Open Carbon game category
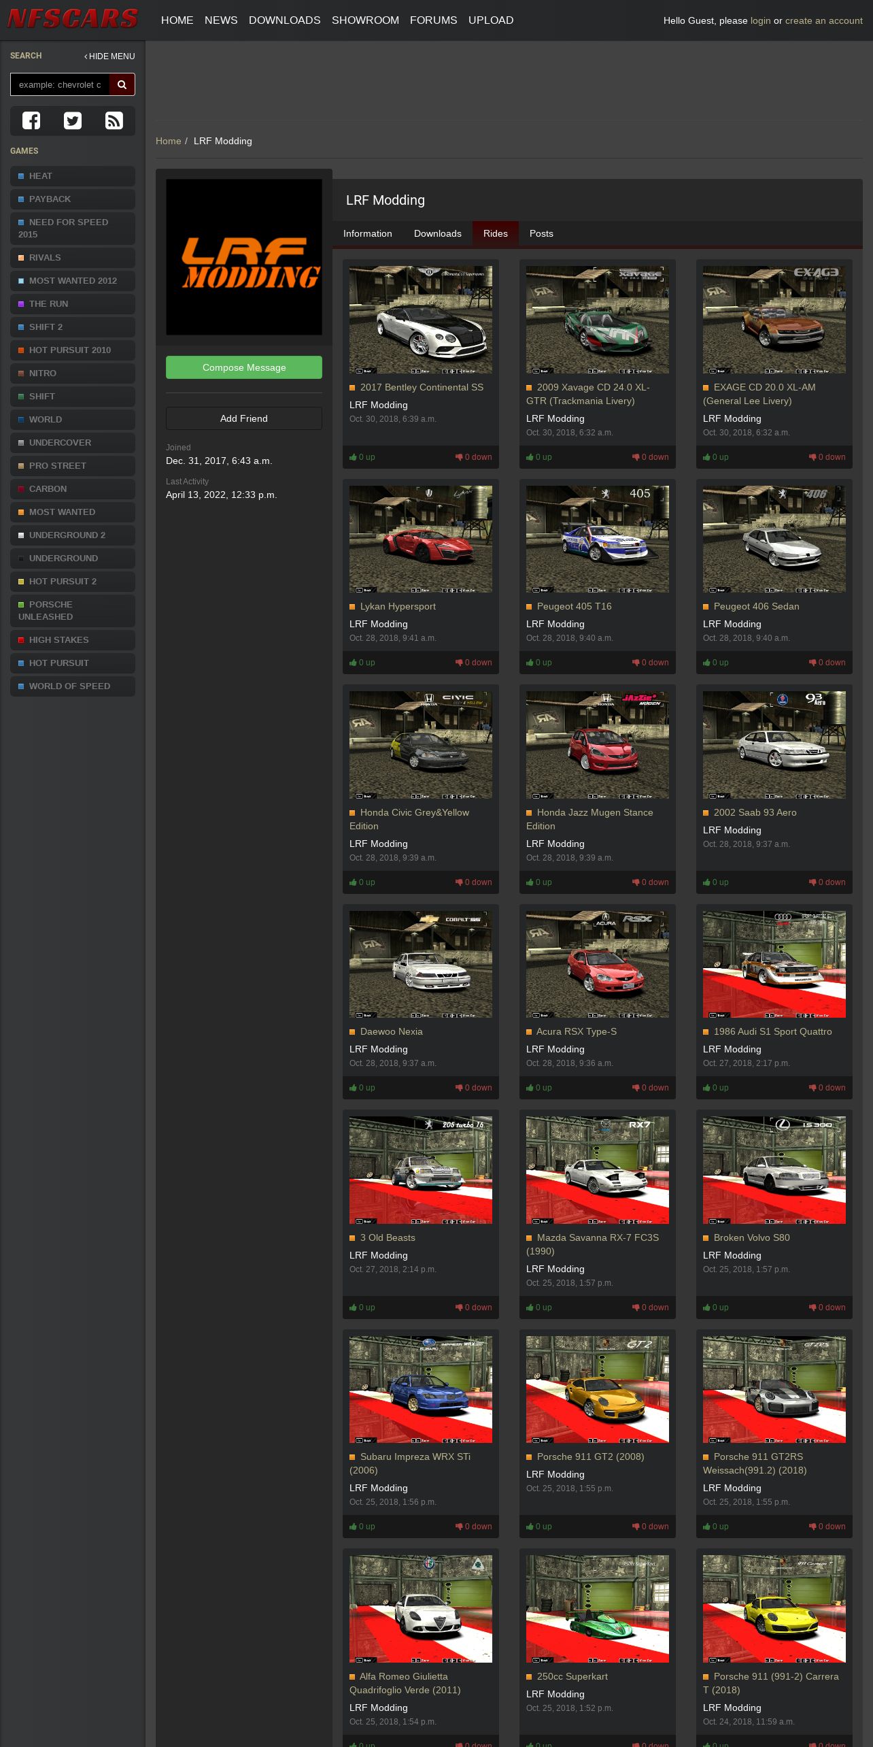The image size is (873, 1747). [73, 489]
